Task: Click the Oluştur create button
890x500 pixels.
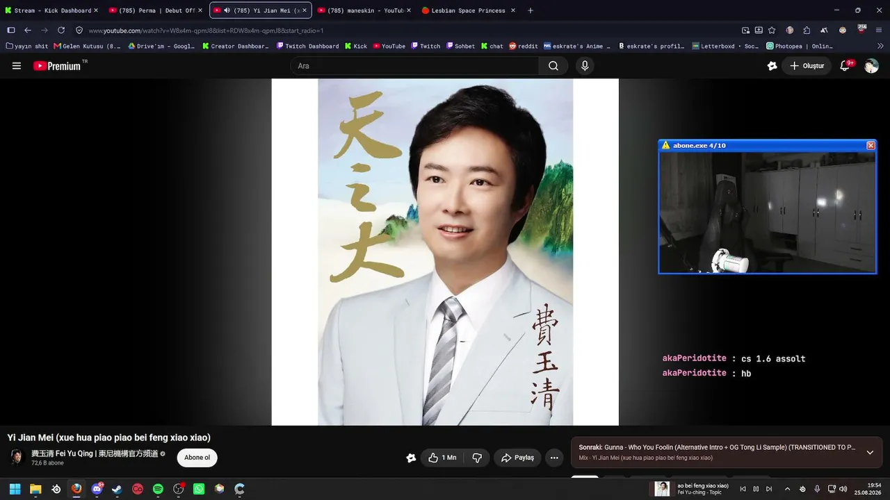Action: coord(807,66)
